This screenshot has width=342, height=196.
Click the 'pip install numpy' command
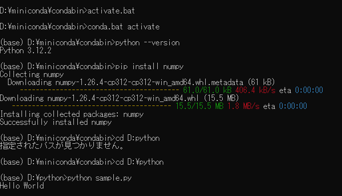click(x=149, y=66)
